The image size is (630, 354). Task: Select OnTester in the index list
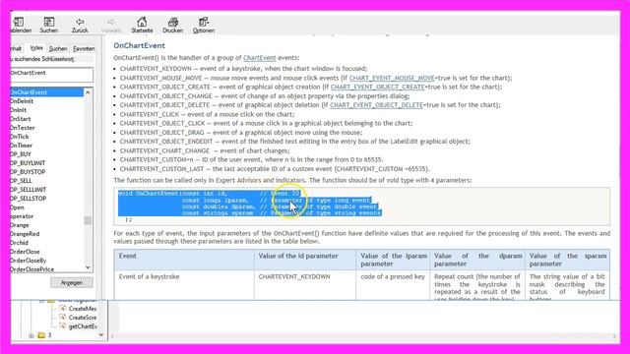(23, 128)
